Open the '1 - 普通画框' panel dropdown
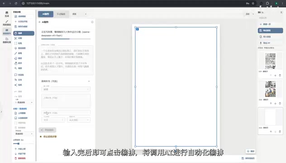The width and height of the screenshot is (286, 163). pyautogui.click(x=24, y=102)
